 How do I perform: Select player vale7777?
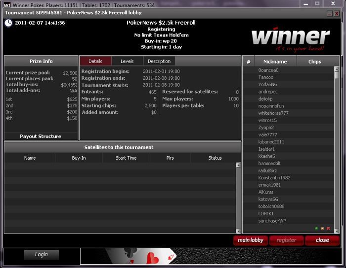[x=288, y=135]
